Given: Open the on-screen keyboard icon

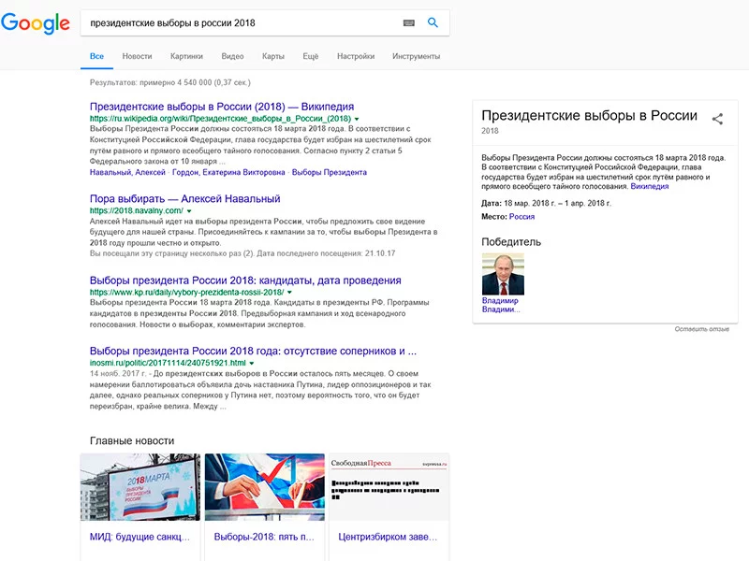Looking at the screenshot, I should tap(409, 22).
